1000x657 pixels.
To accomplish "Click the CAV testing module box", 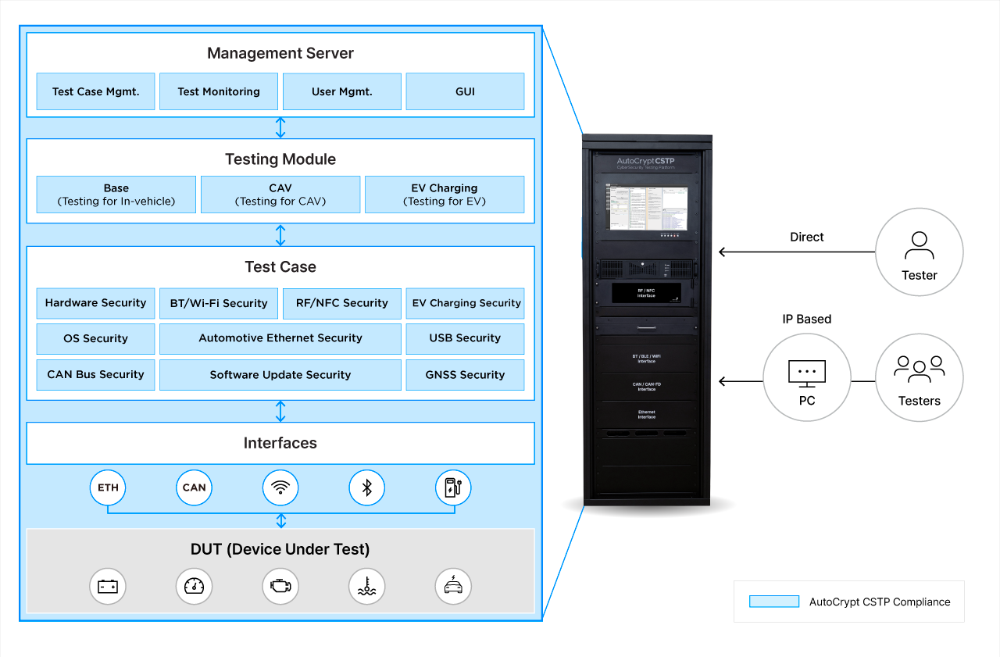I will pos(280,195).
